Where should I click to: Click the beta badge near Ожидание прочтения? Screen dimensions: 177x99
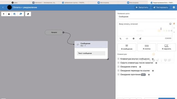coord(143,75)
